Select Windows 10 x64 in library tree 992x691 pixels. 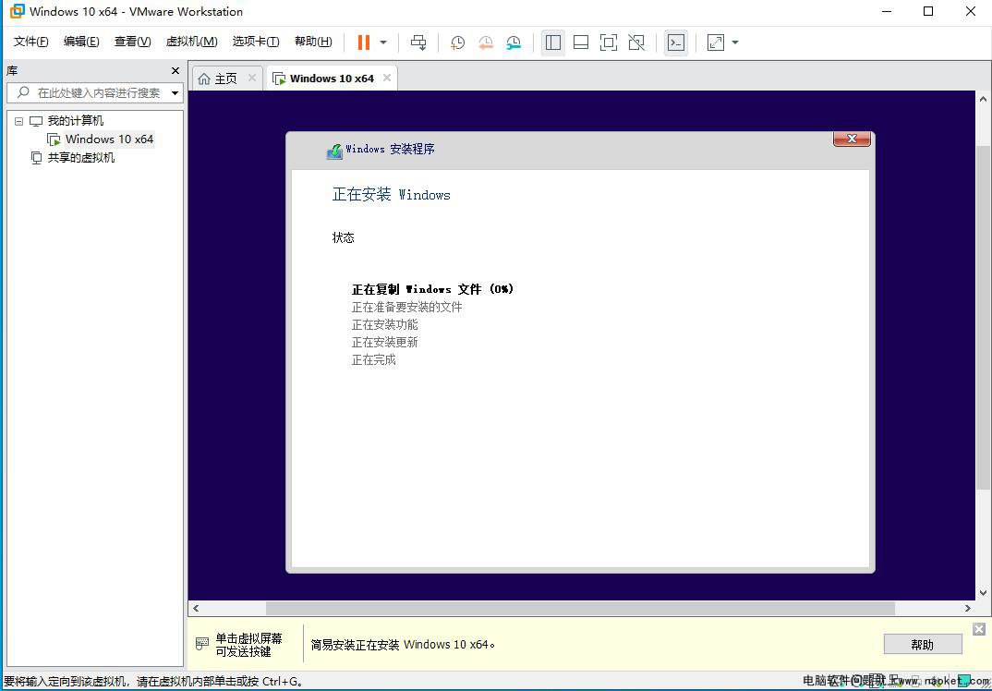(109, 139)
